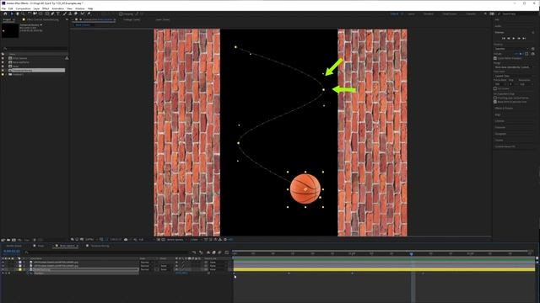Jump to last frame in Preview panel
Screen dimensions: 540x303
(x=524, y=39)
